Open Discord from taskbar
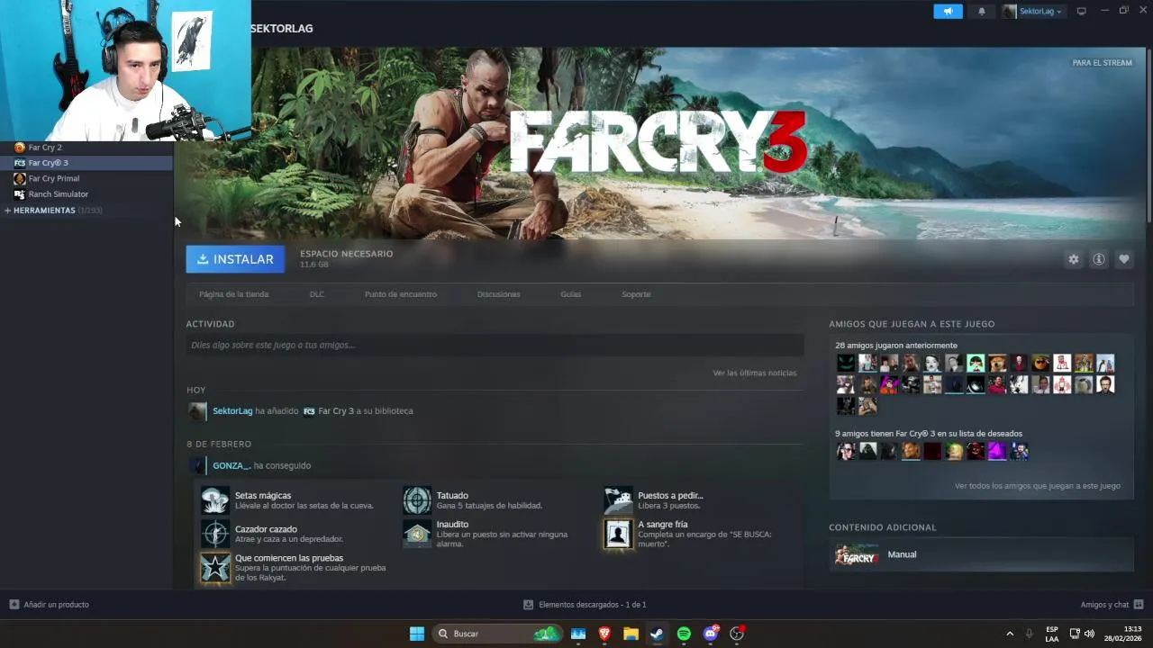1153x648 pixels. pos(711,634)
